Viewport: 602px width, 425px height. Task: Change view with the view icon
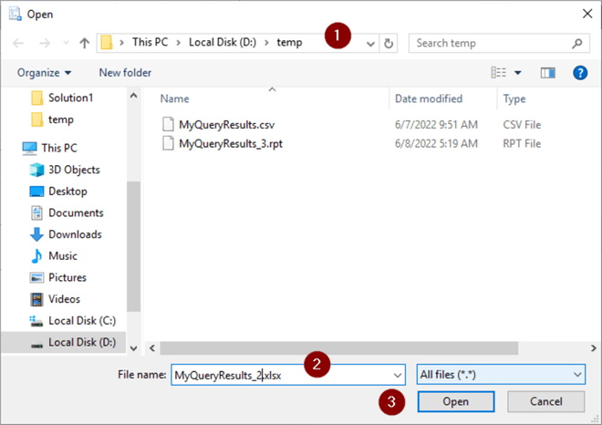(498, 72)
